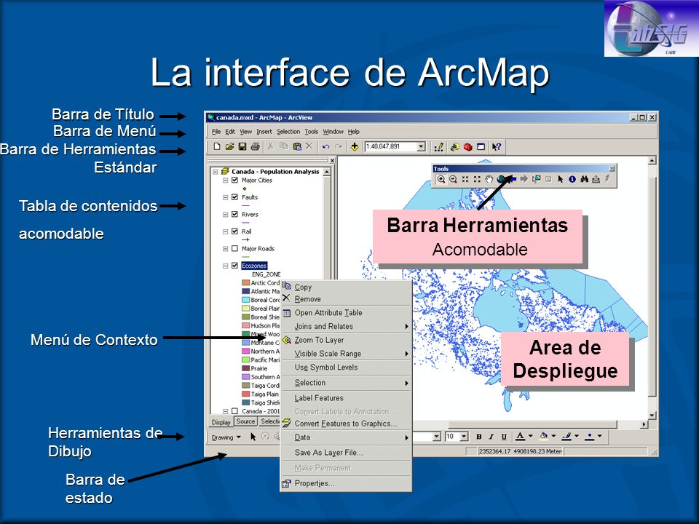This screenshot has width=699, height=524.
Task: Select the Pan hand tool
Action: pyautogui.click(x=489, y=179)
